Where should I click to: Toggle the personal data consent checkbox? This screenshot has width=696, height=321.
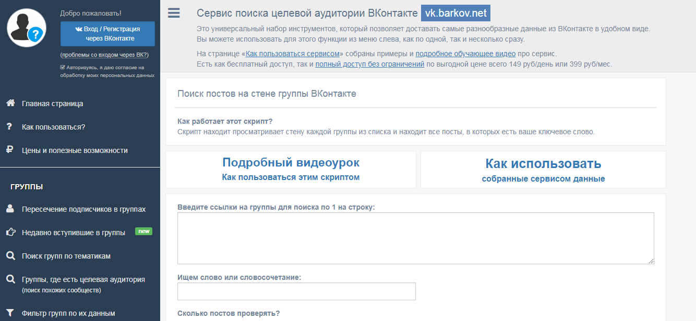(63, 67)
